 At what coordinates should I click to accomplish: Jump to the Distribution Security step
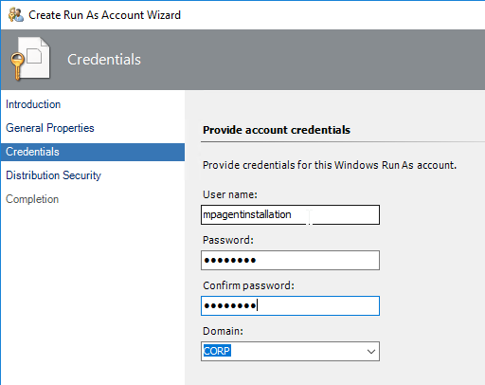pyautogui.click(x=53, y=175)
